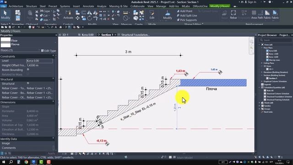
Task: Open the File menu
Action: click(3, 6)
